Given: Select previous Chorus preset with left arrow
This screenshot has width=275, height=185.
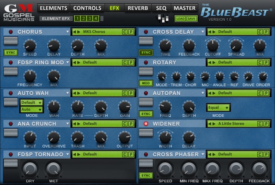Looking at the screenshot, I should point(74,32).
